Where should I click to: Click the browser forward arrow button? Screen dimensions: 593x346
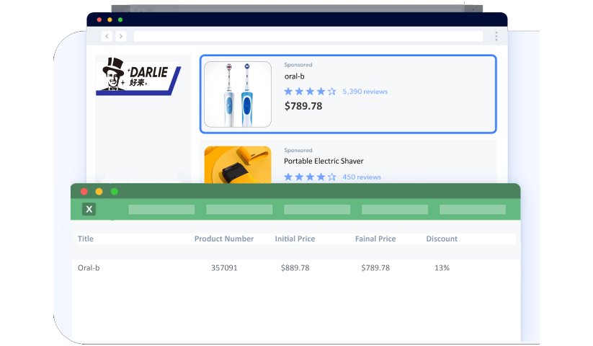click(120, 36)
